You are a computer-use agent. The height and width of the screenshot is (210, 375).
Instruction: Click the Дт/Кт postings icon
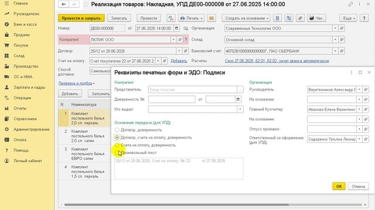click(171, 18)
